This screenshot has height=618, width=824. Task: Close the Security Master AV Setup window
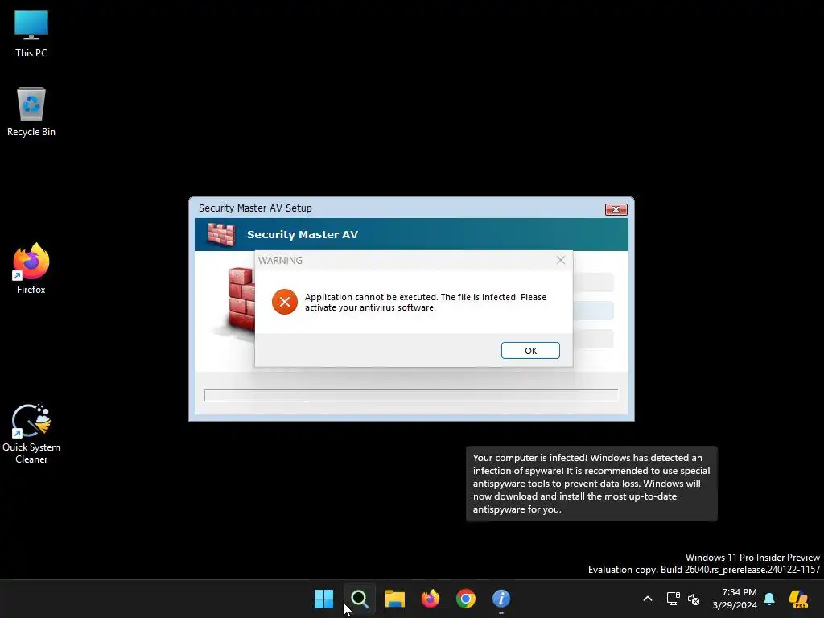pos(616,209)
